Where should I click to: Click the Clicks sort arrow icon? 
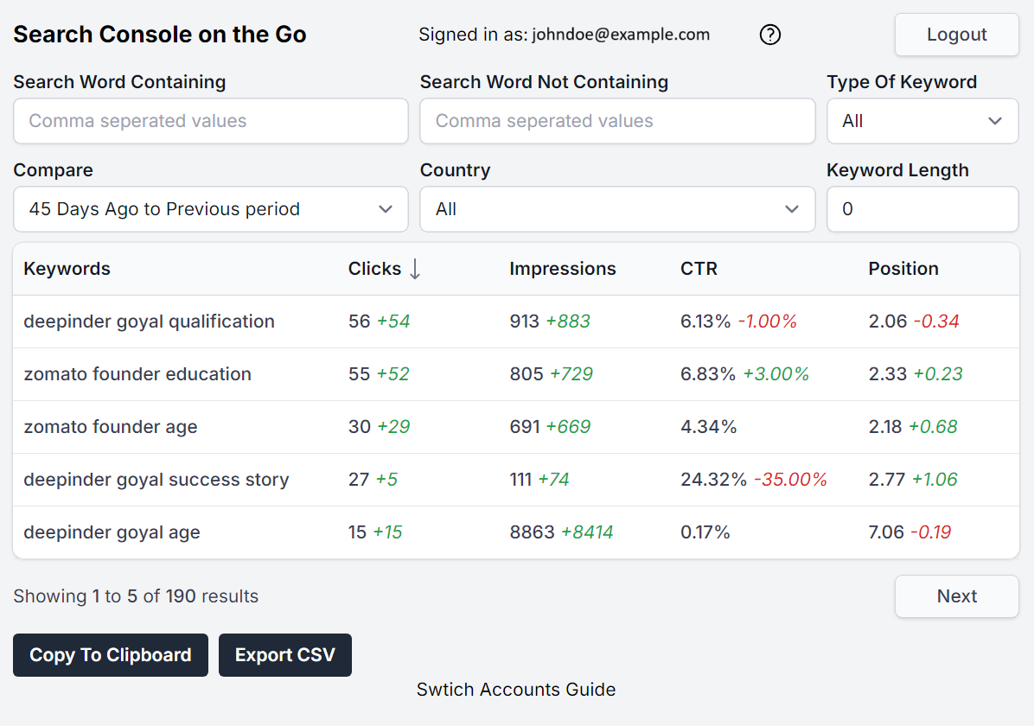click(415, 270)
